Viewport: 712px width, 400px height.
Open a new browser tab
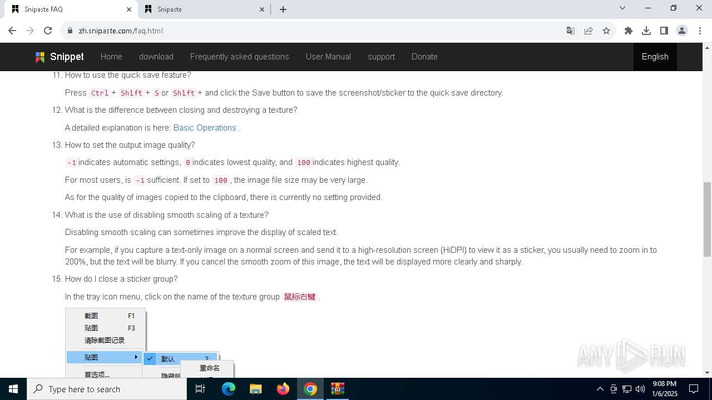283,9
